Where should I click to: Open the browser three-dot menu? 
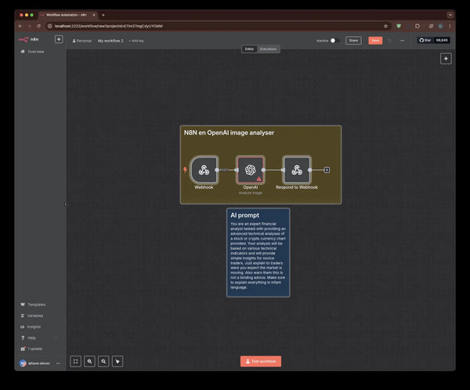[450, 26]
